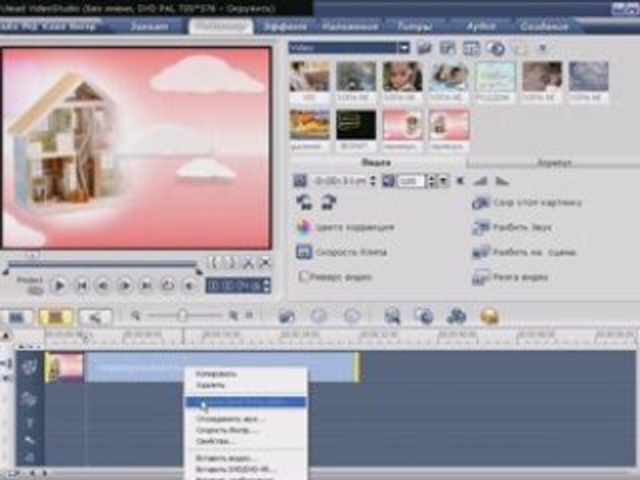This screenshot has height=480, width=640.
Task: Toggle the repeat playback button
Action: click(x=168, y=286)
